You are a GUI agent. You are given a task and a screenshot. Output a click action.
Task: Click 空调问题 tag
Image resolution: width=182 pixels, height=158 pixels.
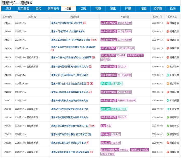click(x=105, y=59)
